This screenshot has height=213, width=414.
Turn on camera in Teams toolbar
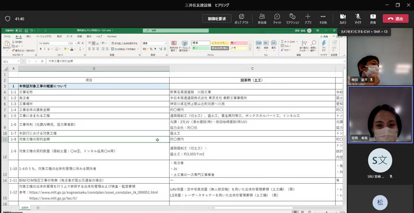pyautogui.click(x=343, y=18)
